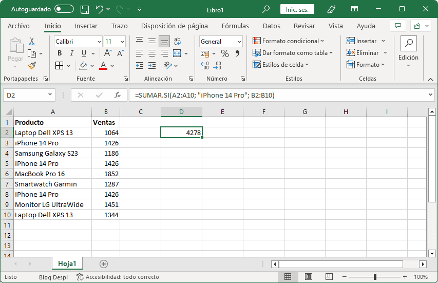Click the Fill color bucket swatch
The height and width of the screenshot is (283, 438).
83,66
